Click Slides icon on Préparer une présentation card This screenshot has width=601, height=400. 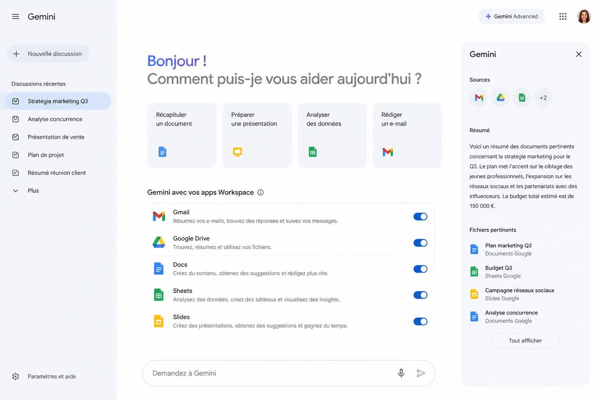pyautogui.click(x=238, y=152)
